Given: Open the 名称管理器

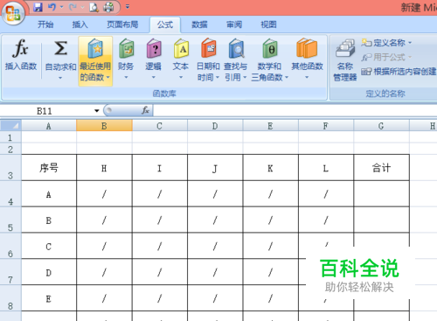Looking at the screenshot, I should (x=345, y=59).
